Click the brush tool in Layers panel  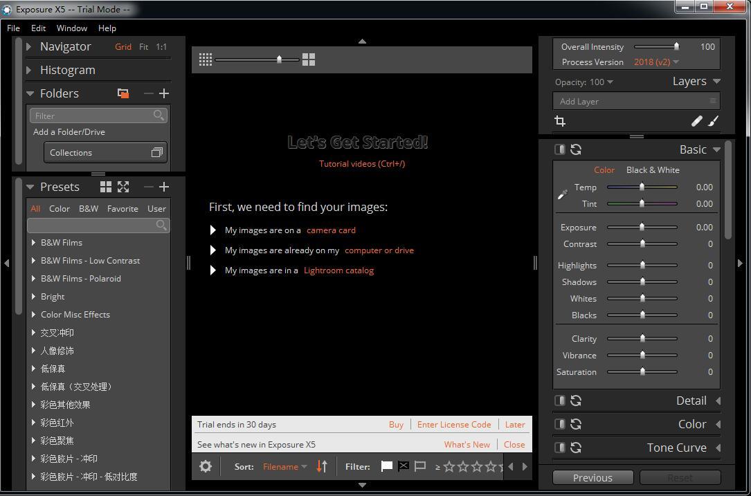click(713, 122)
